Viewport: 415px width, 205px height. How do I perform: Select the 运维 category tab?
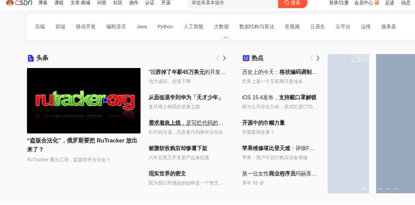[x=366, y=27]
